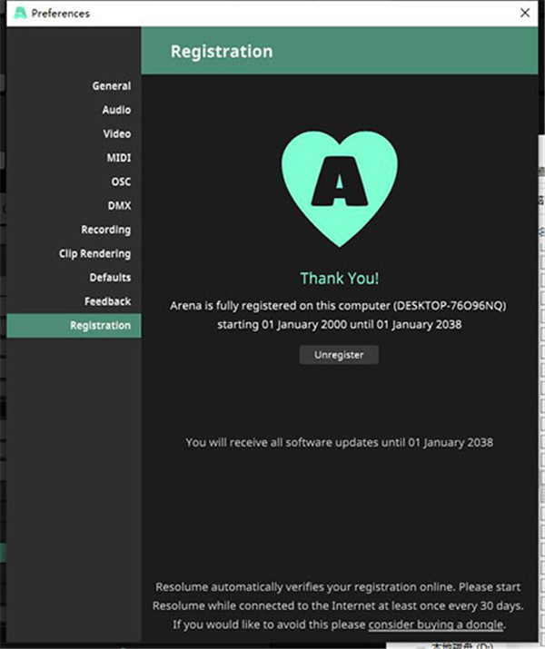Viewport: 545px width, 649px height.
Task: Open the Feedback preferences
Action: (108, 301)
